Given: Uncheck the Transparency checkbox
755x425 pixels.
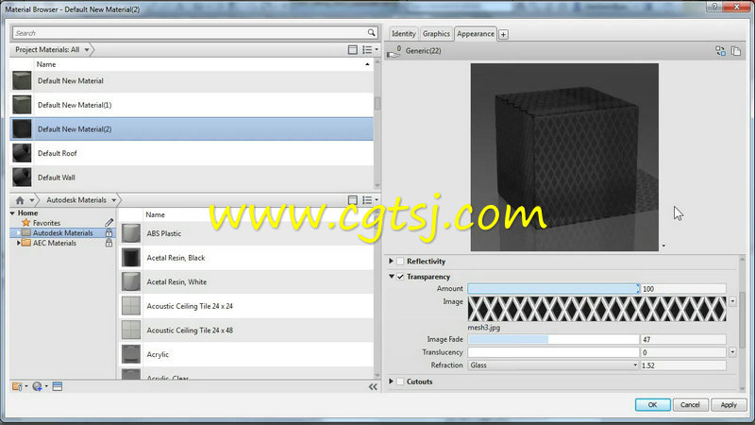Looking at the screenshot, I should click(400, 277).
